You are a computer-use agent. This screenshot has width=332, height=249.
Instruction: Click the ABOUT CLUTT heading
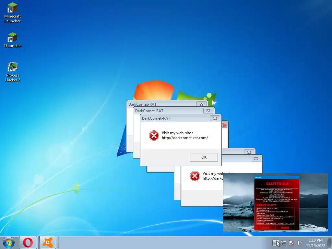point(267,205)
